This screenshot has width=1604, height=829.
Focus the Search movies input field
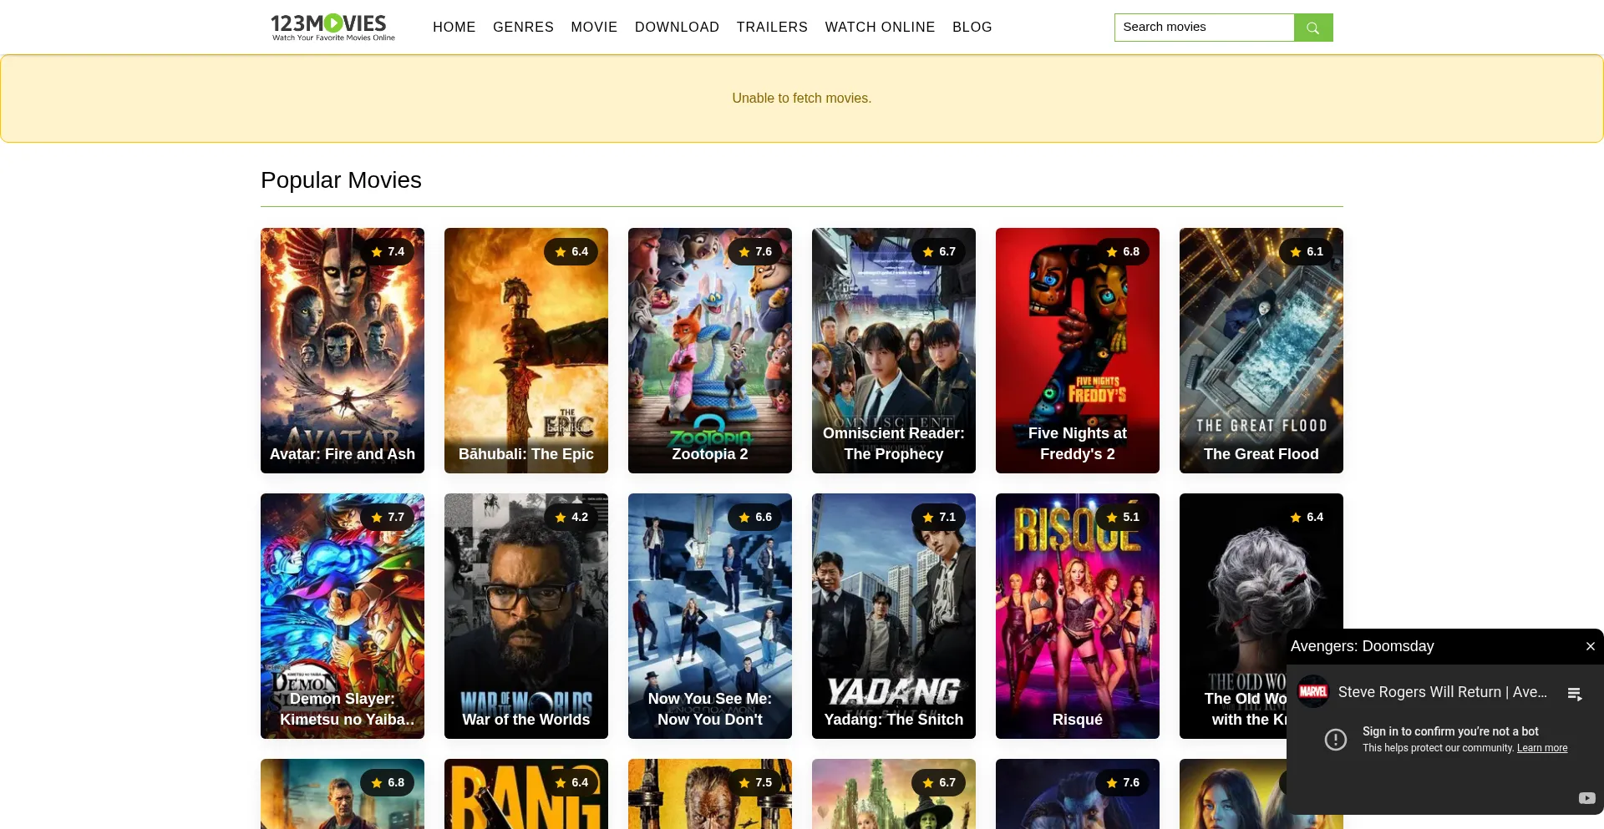[x=1204, y=28]
